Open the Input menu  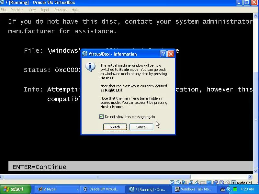45,10
